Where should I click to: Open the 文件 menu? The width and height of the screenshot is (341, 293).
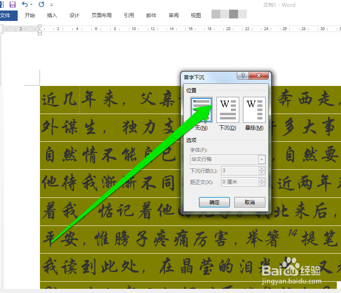pyautogui.click(x=8, y=16)
